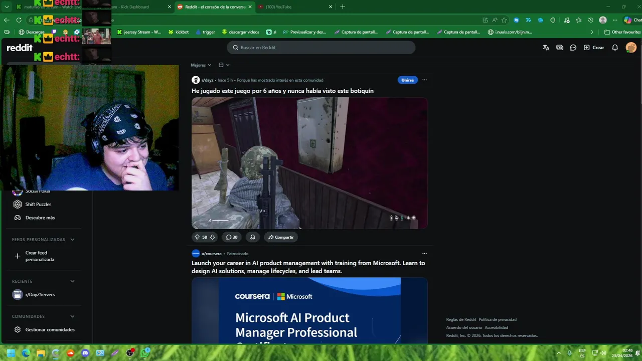Show hidden system tray icons
The image size is (642, 361).
(559, 353)
